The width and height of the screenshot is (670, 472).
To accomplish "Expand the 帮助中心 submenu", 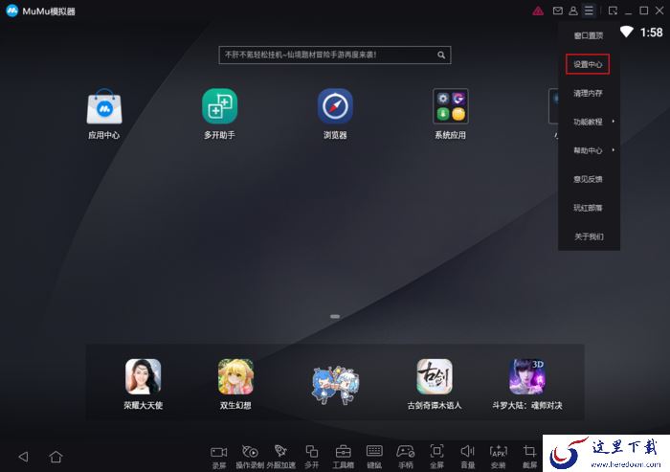I will (x=589, y=150).
